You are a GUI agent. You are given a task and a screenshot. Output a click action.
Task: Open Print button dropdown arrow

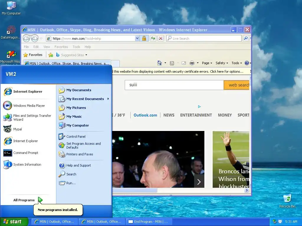pos(198,63)
